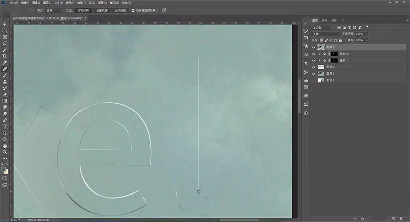
Task: Toggle the sample all layers checkbox
Action: [x=133, y=10]
